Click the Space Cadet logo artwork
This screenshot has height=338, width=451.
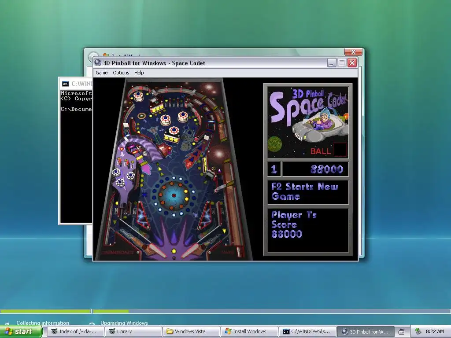coord(308,123)
